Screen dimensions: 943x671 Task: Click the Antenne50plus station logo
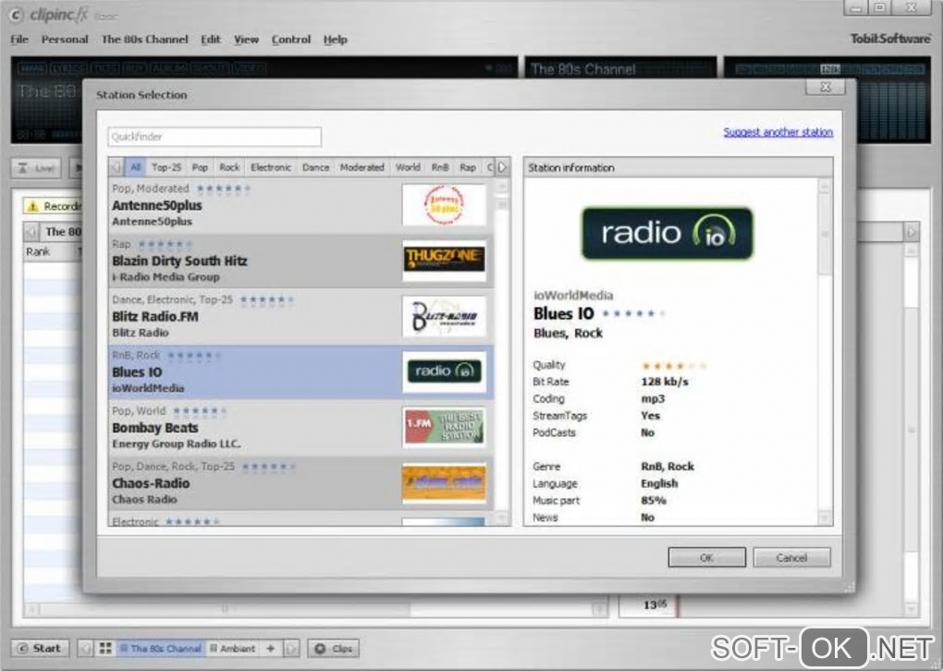coord(444,205)
